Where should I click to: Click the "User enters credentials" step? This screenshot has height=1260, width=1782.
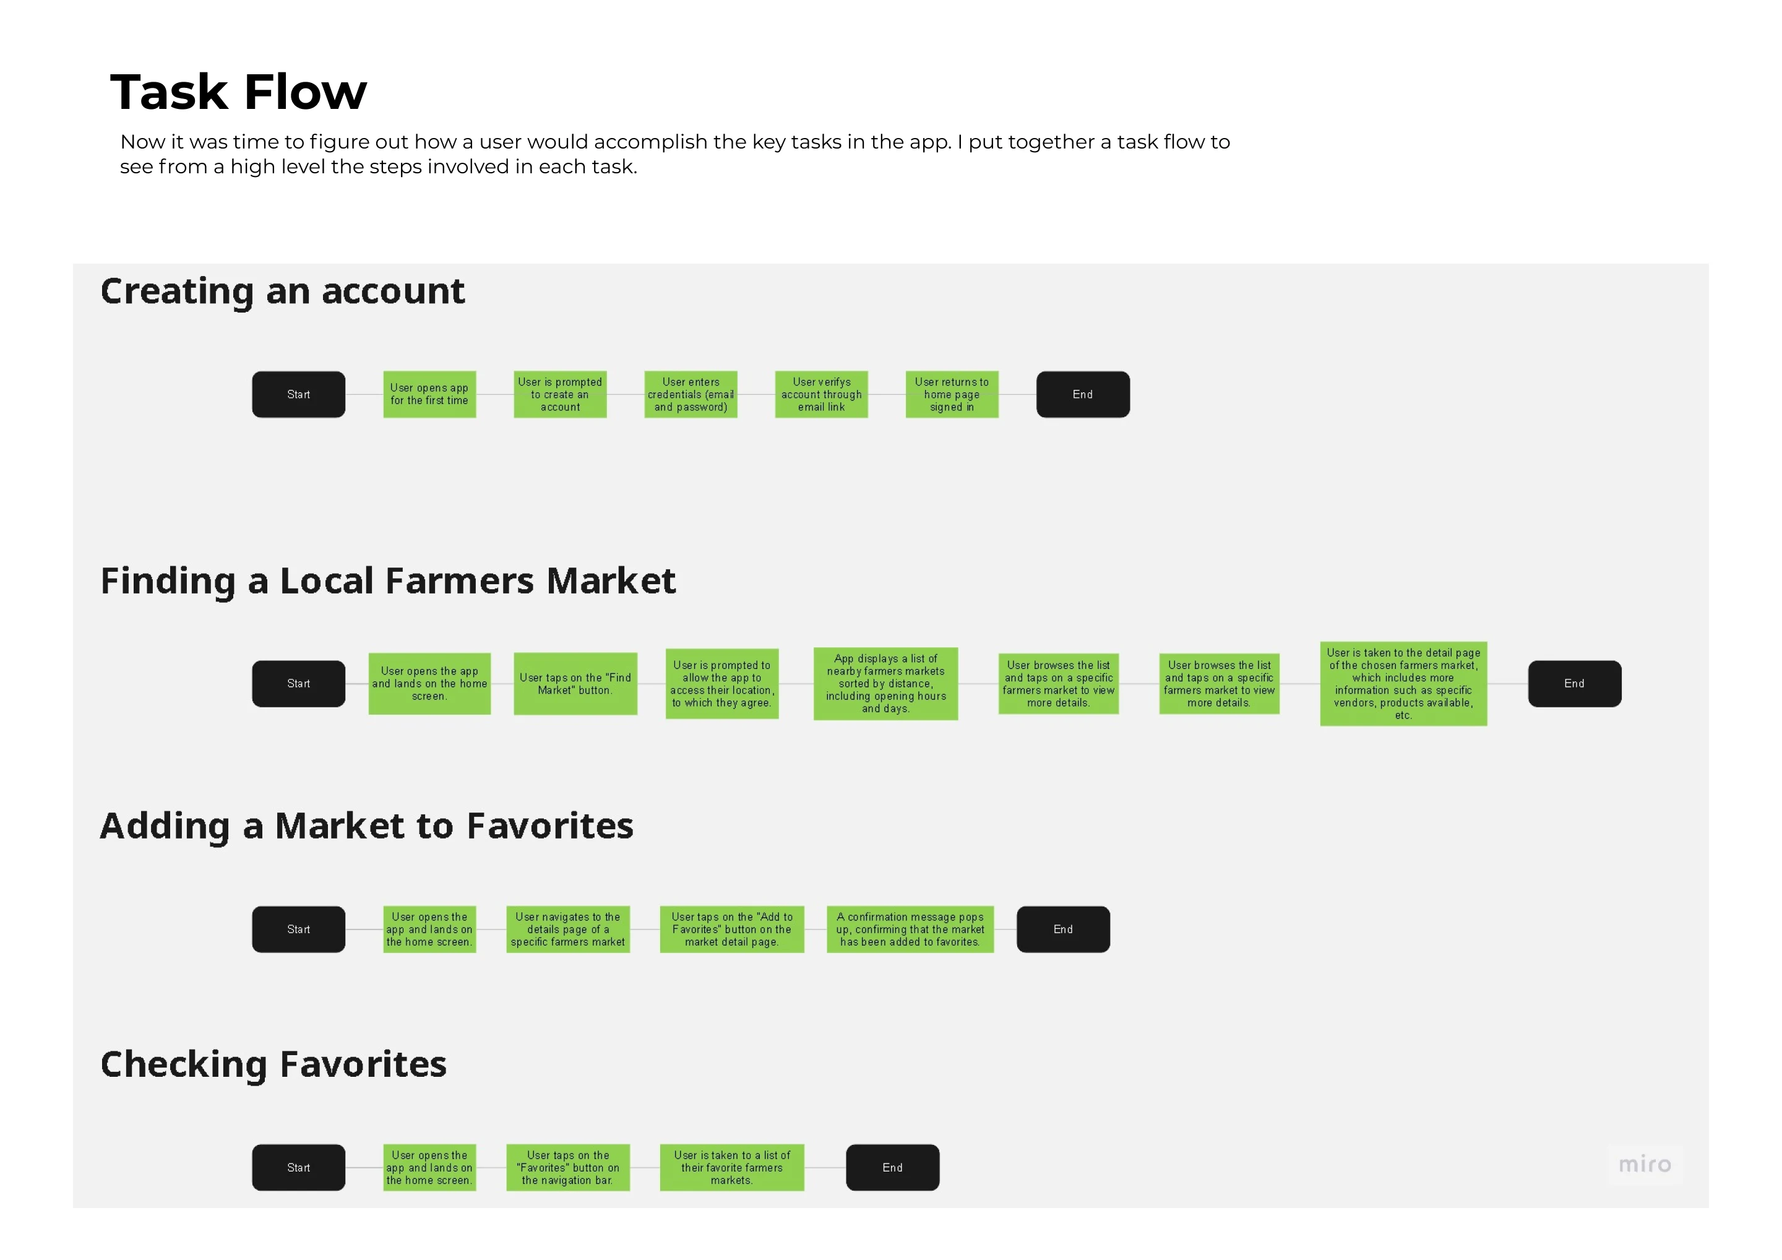pyautogui.click(x=690, y=394)
